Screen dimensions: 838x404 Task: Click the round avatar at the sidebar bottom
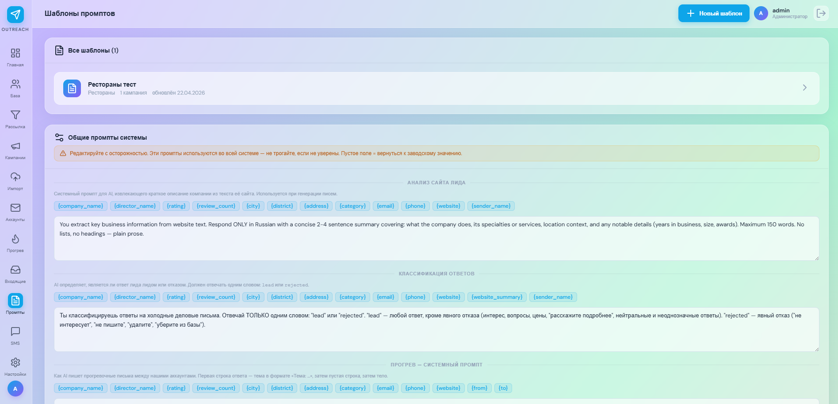point(15,389)
